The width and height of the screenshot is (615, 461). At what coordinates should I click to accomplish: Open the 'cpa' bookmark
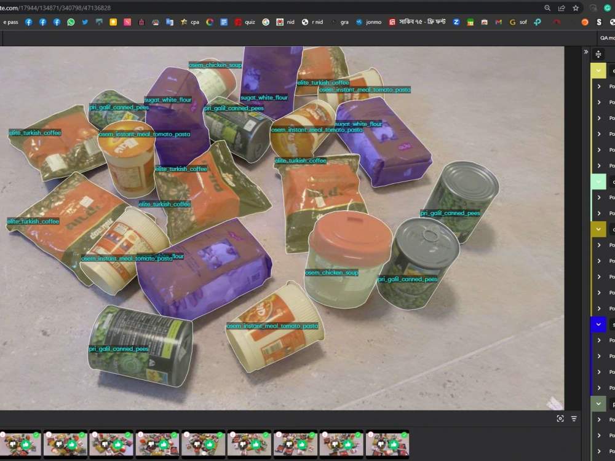pyautogui.click(x=190, y=22)
